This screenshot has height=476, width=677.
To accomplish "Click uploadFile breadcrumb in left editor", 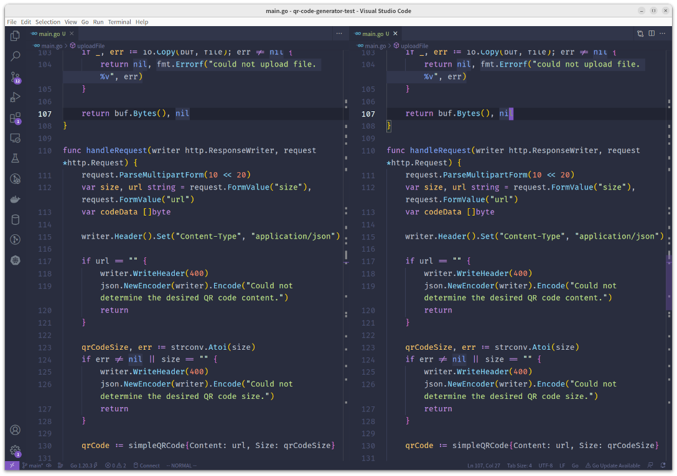I will (x=87, y=46).
